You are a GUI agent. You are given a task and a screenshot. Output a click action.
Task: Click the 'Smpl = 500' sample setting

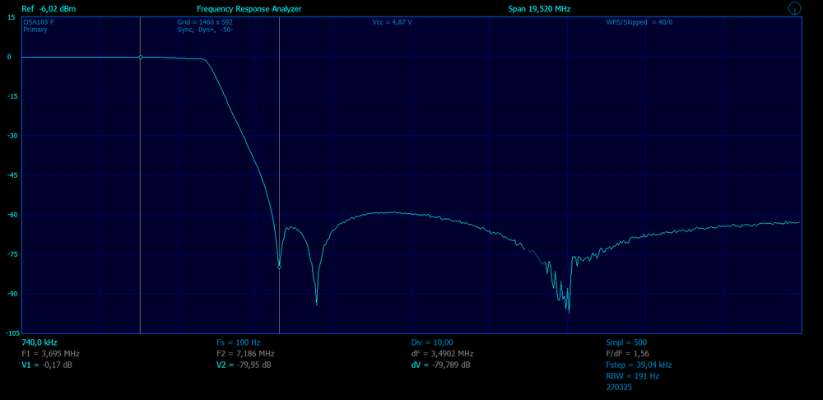(626, 342)
